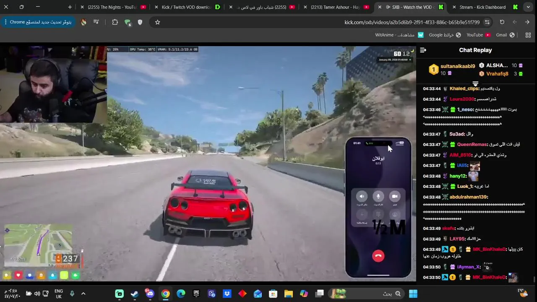Screen dimensions: 537x302
Task: Show hidden system tray icons
Action: click(83, 294)
